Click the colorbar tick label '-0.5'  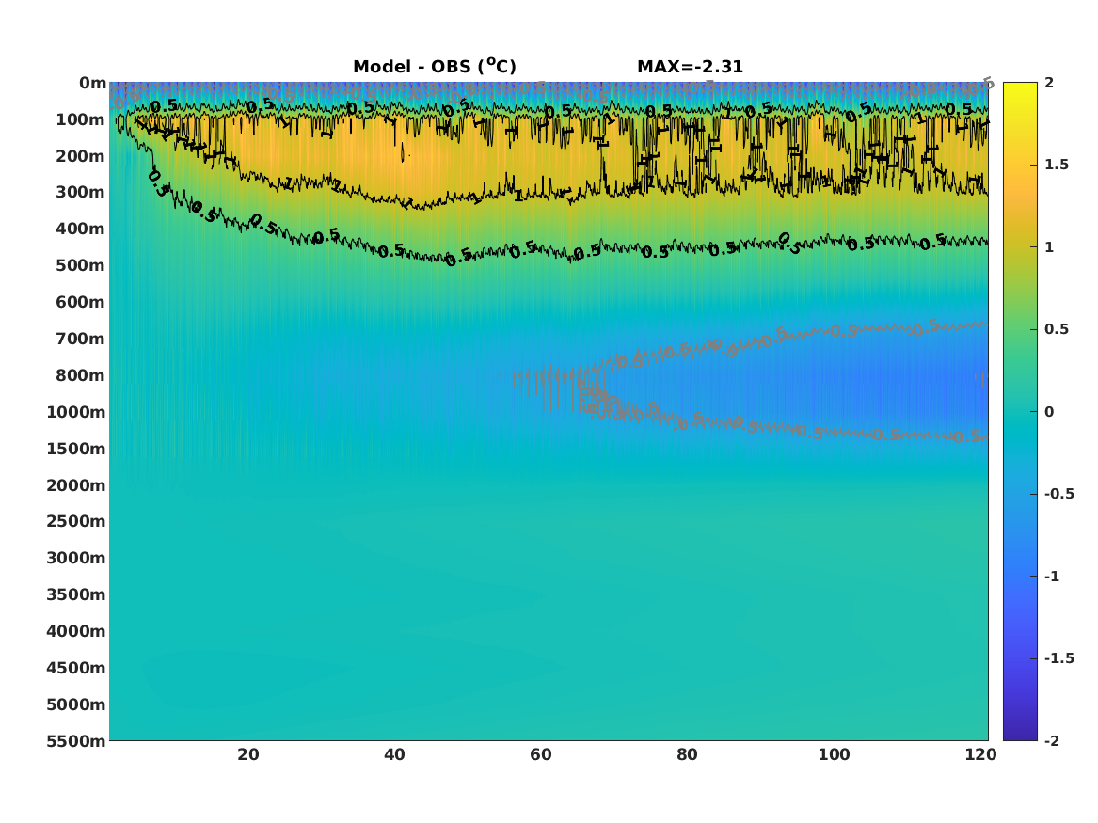click(x=1059, y=494)
